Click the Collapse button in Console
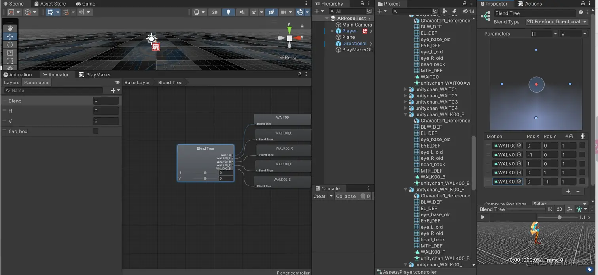The width and height of the screenshot is (598, 275). pyautogui.click(x=346, y=197)
